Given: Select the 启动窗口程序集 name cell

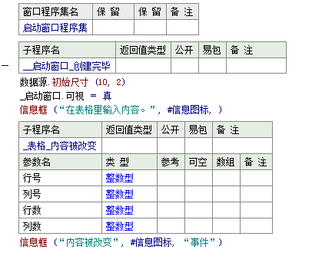Looking at the screenshot, I should (x=55, y=28).
